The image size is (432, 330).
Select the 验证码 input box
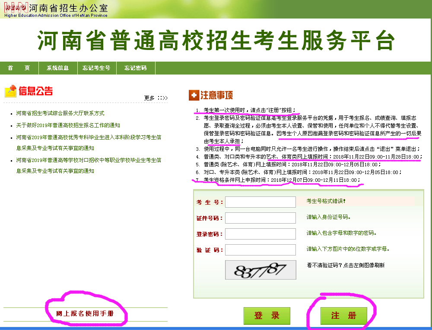(260, 250)
